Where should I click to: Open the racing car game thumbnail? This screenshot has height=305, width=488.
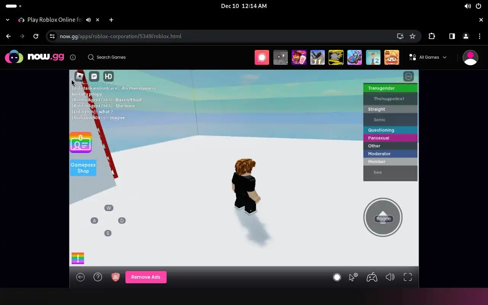(x=355, y=57)
